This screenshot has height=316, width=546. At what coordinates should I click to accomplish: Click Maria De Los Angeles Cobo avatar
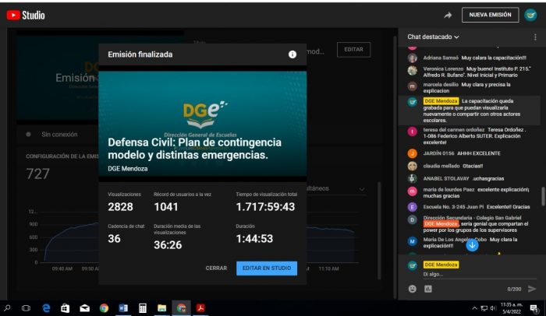pos(413,241)
